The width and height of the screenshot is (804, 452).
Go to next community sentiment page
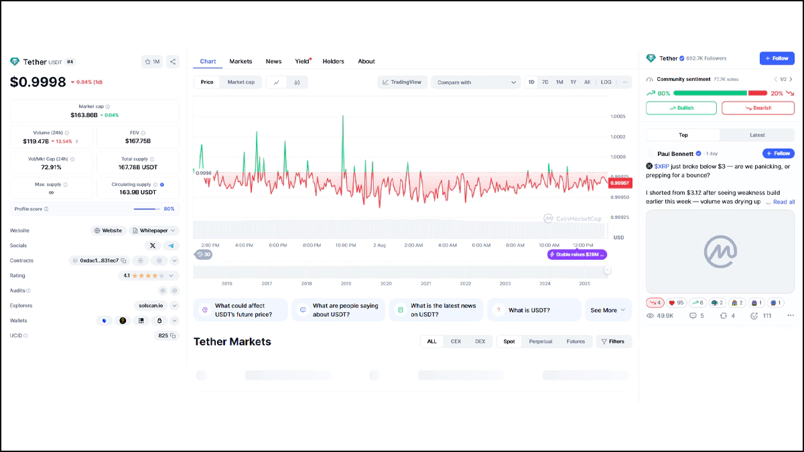792,79
